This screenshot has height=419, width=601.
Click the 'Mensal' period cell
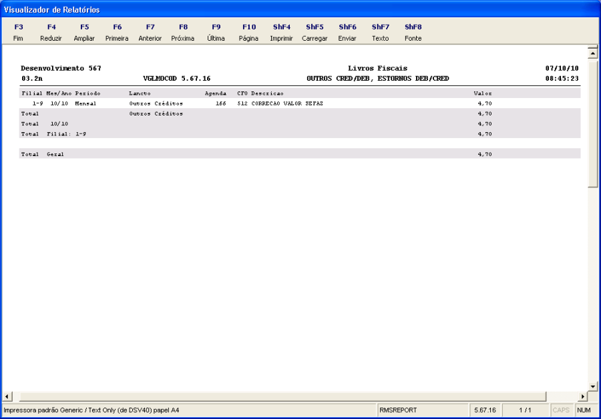tap(85, 103)
